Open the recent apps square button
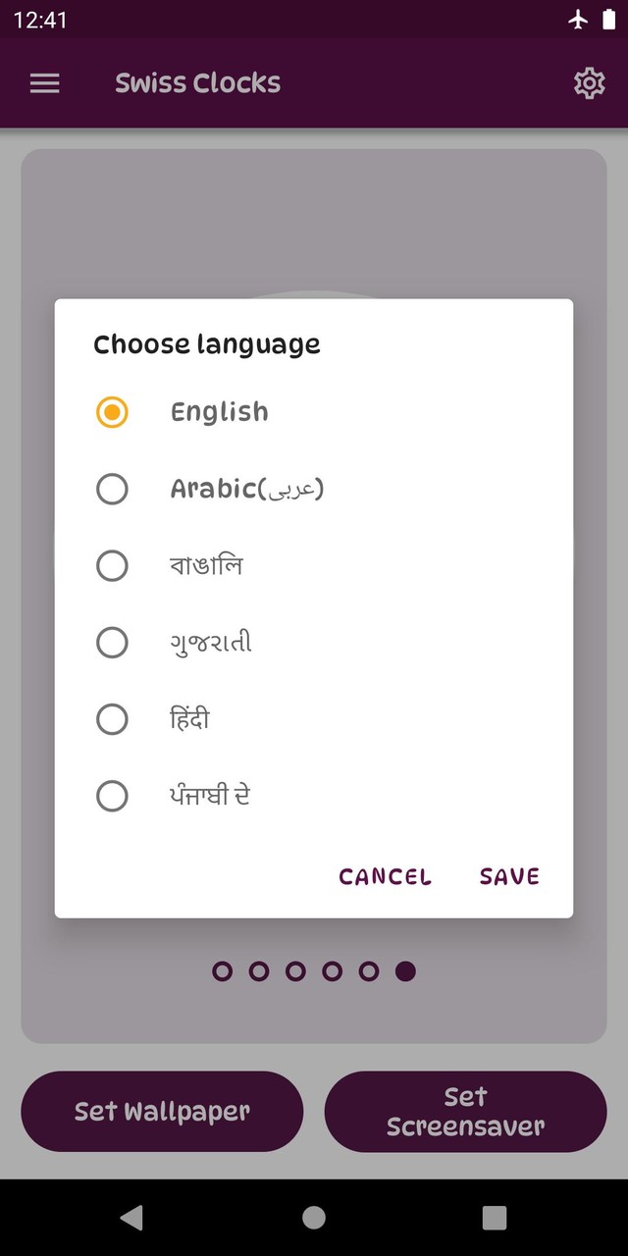 pyautogui.click(x=495, y=1218)
